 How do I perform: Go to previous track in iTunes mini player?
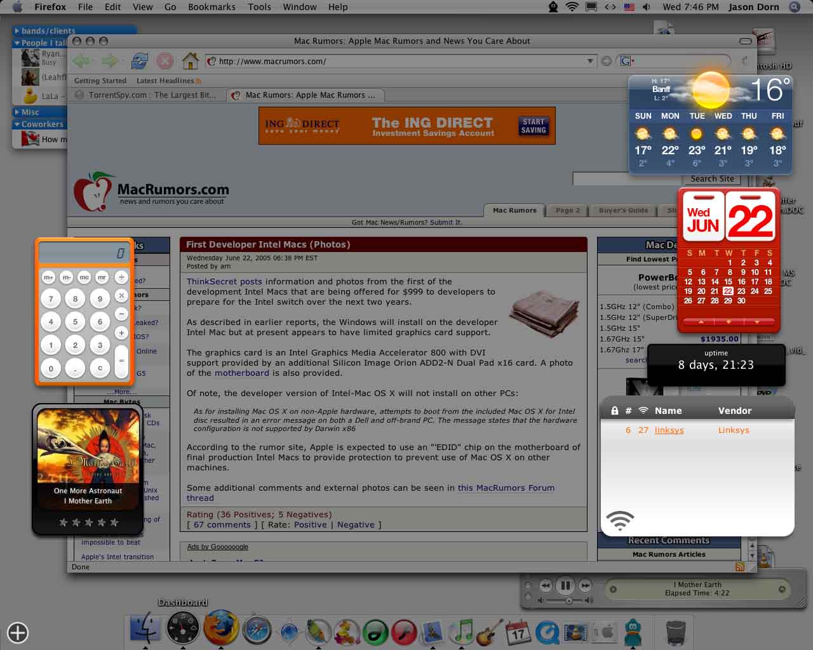pos(545,585)
